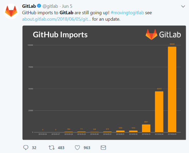Click the bold GitLab display name
This screenshot has width=189, height=153.
(x=29, y=6)
